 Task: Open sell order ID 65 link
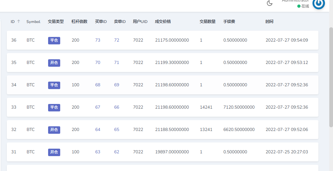117,129
